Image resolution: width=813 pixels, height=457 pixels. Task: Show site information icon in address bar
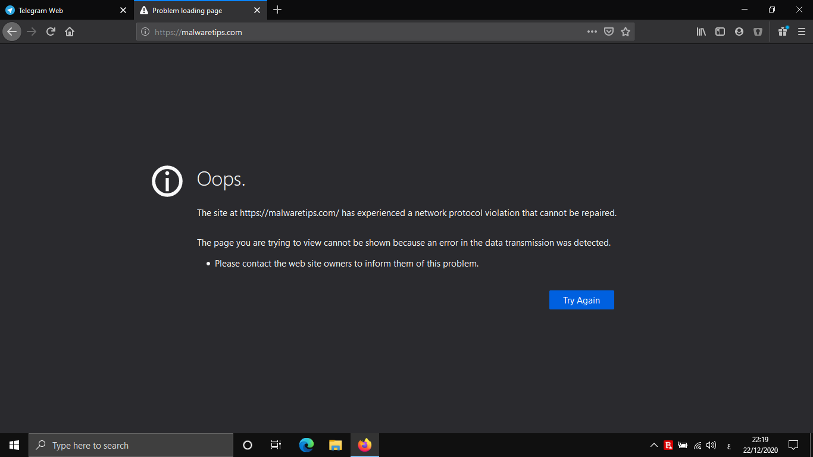click(x=145, y=32)
